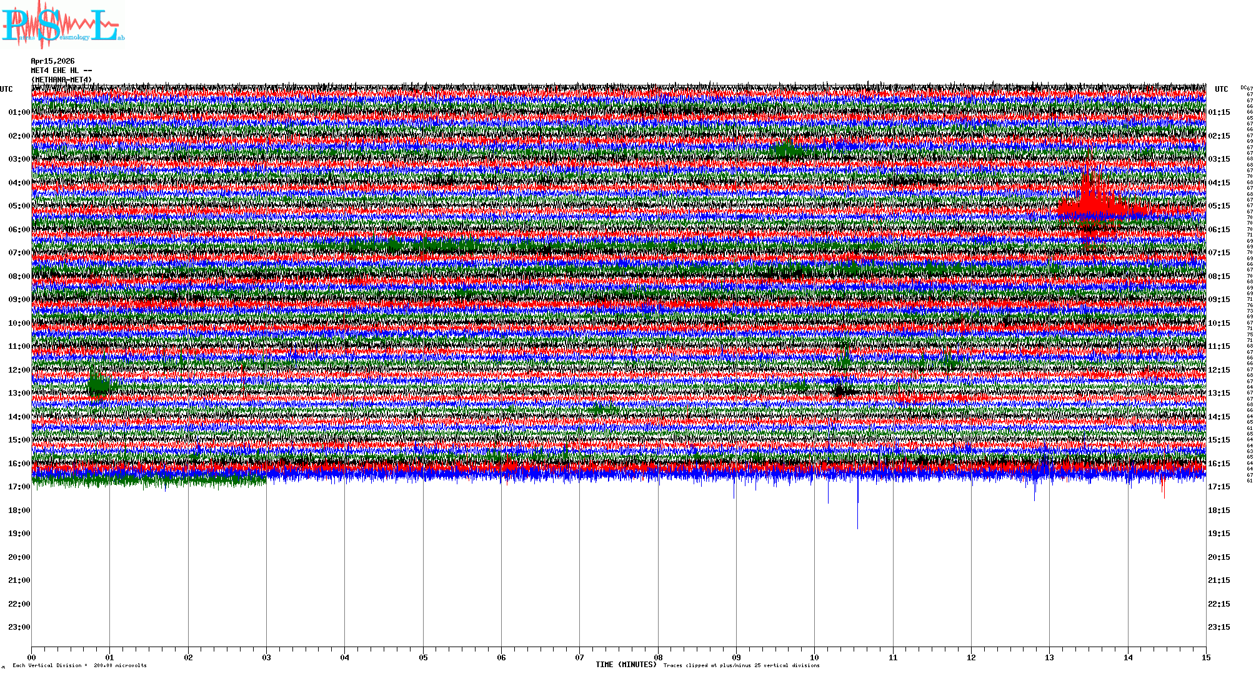Click the 12:00 hour label on left
The width and height of the screenshot is (1256, 674).
click(19, 370)
